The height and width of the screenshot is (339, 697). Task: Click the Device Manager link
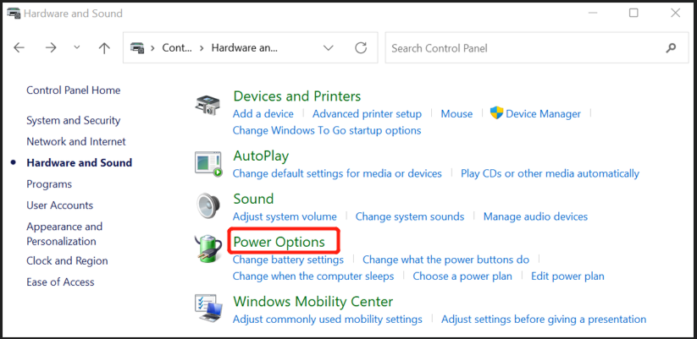point(543,113)
